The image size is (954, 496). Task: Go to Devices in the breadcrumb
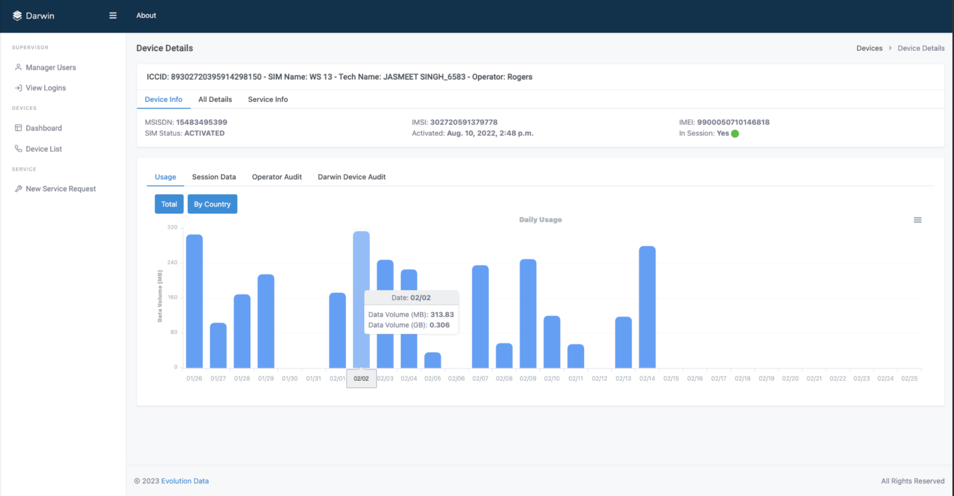point(869,48)
